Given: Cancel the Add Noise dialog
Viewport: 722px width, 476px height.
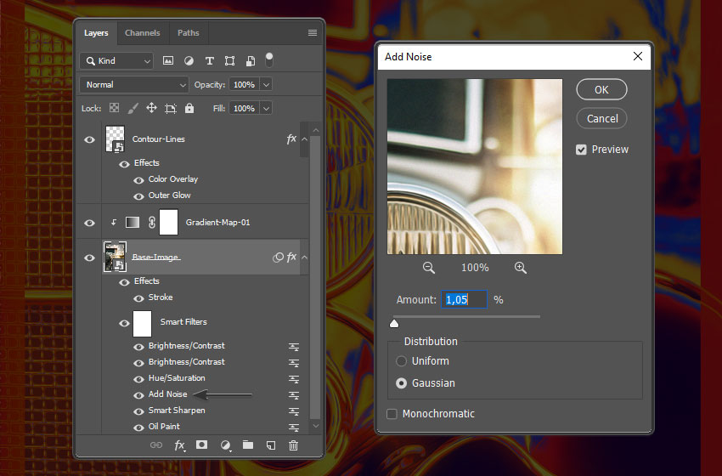Looking at the screenshot, I should coord(601,118).
